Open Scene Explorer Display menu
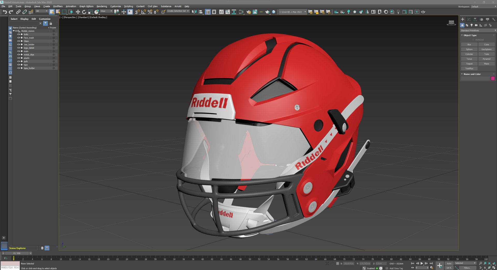This screenshot has width=497, height=270. (x=24, y=19)
